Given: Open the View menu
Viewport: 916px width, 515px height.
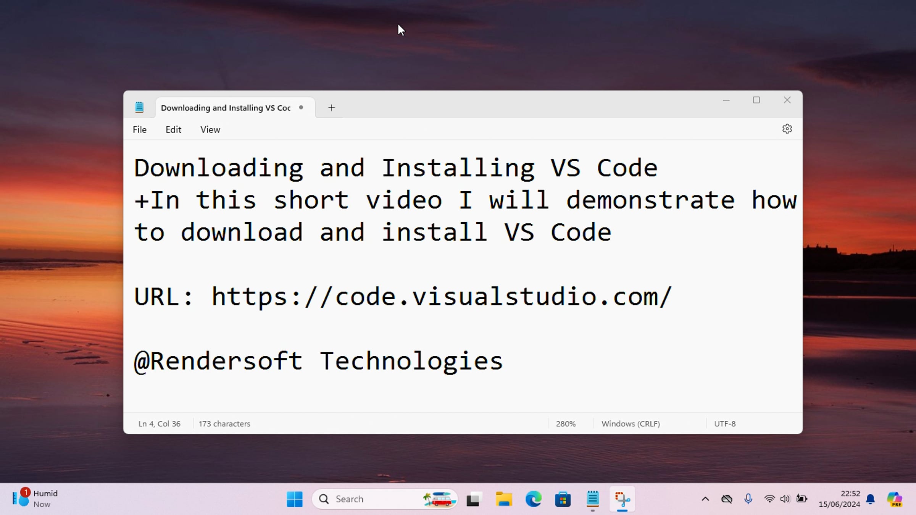Looking at the screenshot, I should 210,129.
